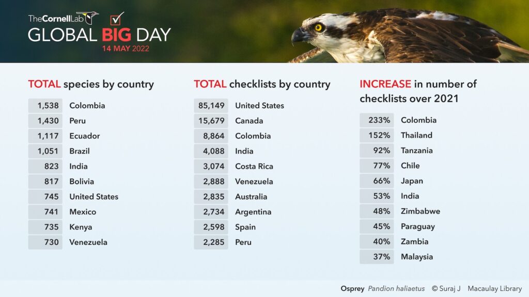Screen dimensions: 529x297
Task: Open the Macaulay Library credit link
Action: pyautogui.click(x=494, y=289)
